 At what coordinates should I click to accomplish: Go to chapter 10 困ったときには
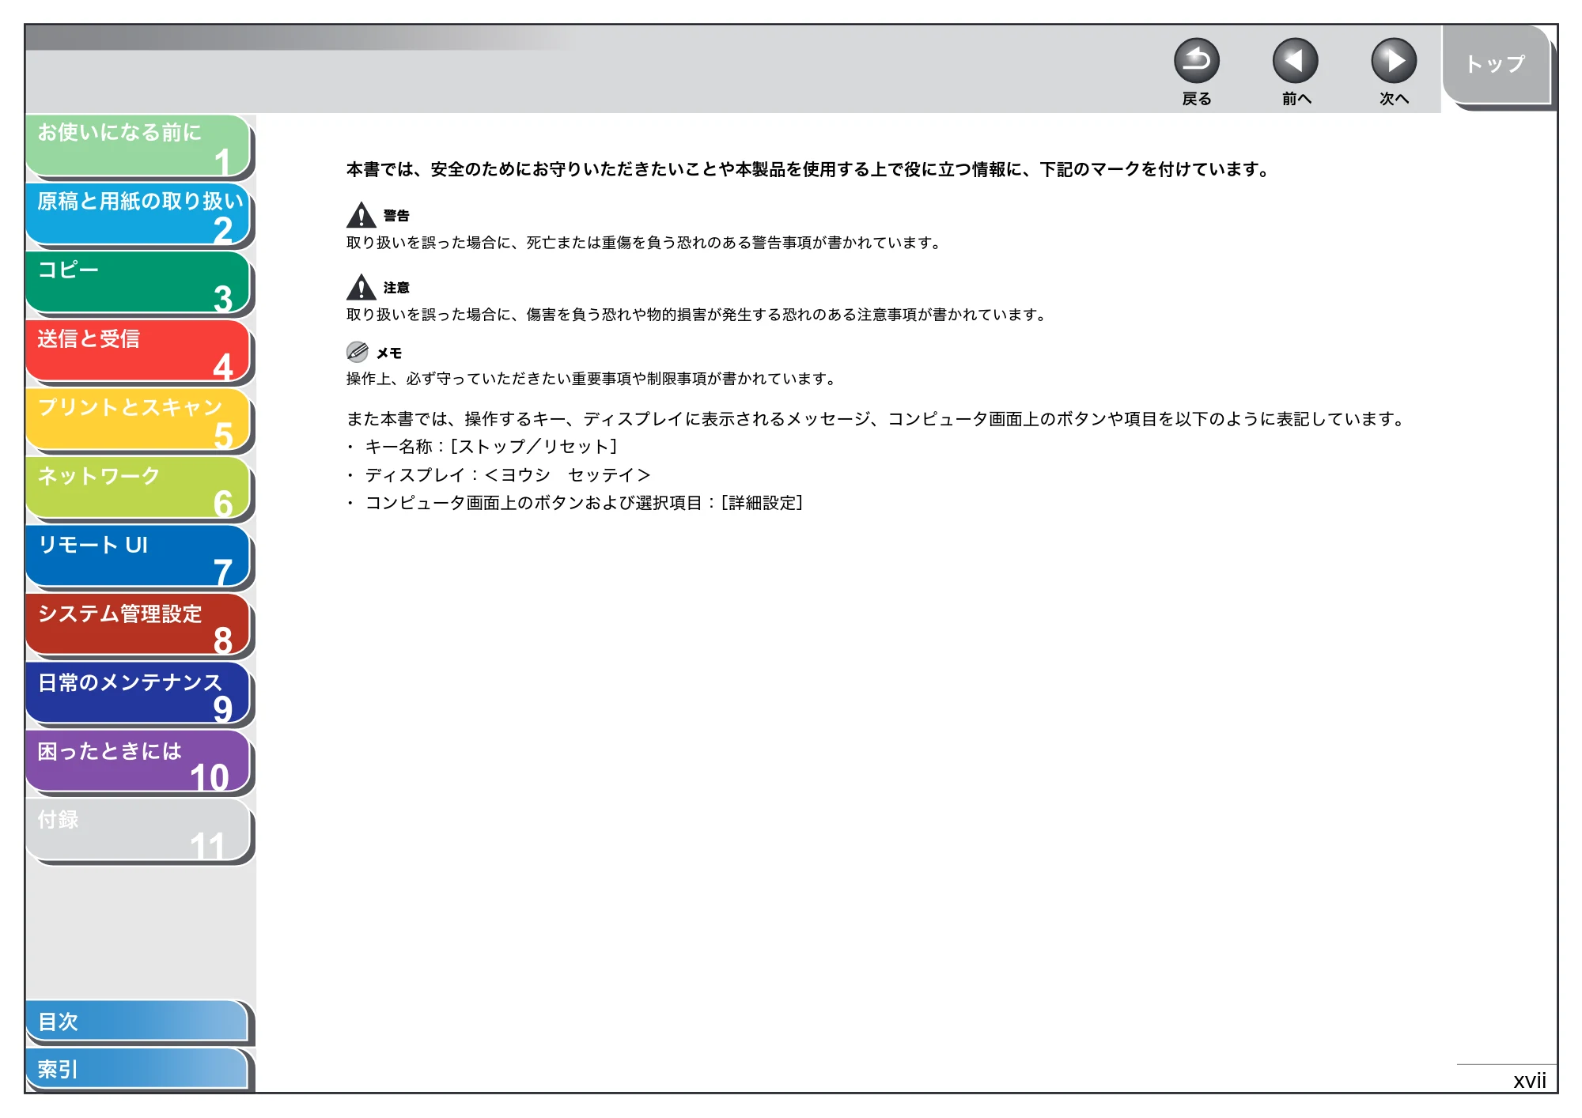(138, 762)
